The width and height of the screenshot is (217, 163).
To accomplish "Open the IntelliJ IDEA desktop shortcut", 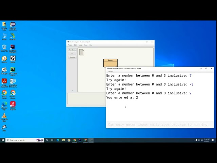I will (13, 49).
